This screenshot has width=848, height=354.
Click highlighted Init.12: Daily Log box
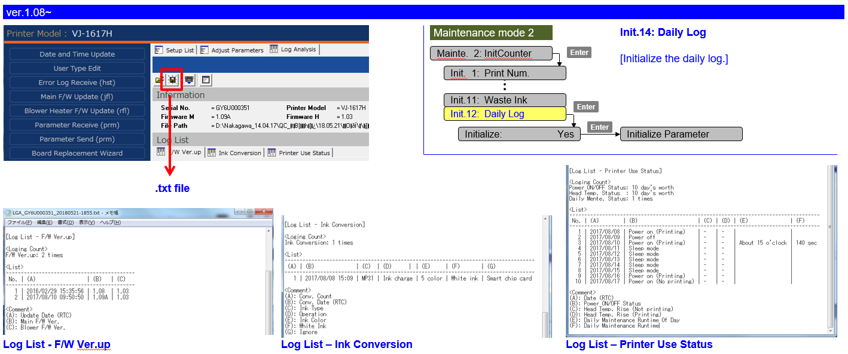pyautogui.click(x=505, y=114)
